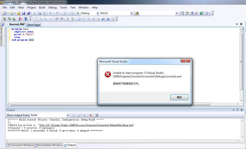Click the 确定 (OK) button in the error dialog
This screenshot has height=149, width=246.
click(179, 97)
